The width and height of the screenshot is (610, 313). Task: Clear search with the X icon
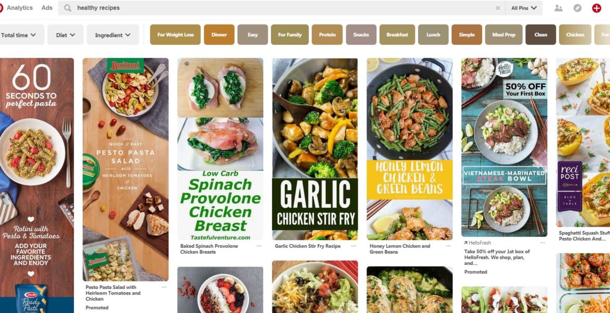pyautogui.click(x=497, y=8)
